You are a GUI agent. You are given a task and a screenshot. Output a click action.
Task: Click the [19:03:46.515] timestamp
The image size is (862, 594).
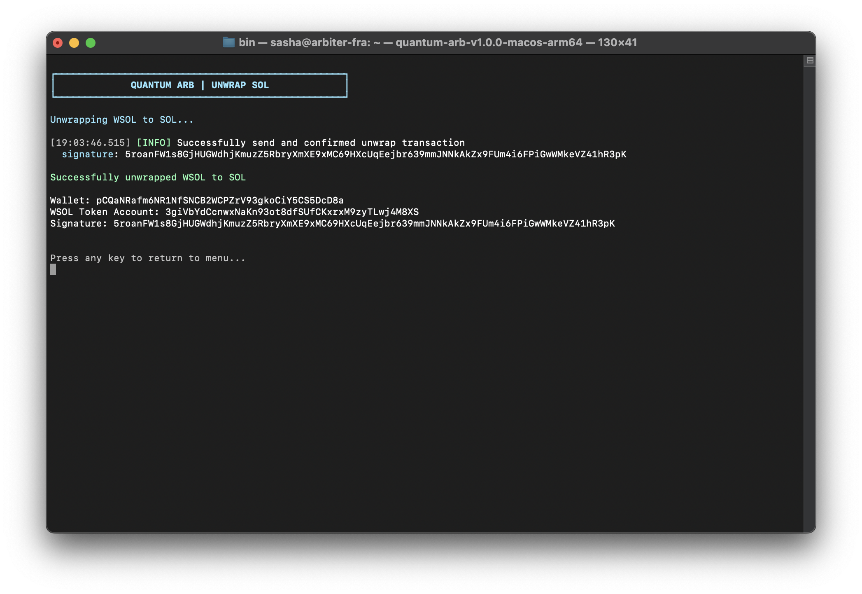[90, 143]
